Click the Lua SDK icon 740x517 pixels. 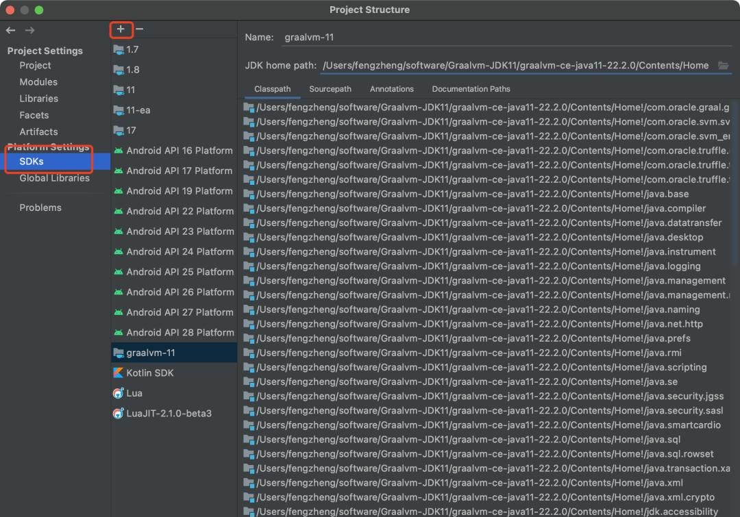pos(119,393)
